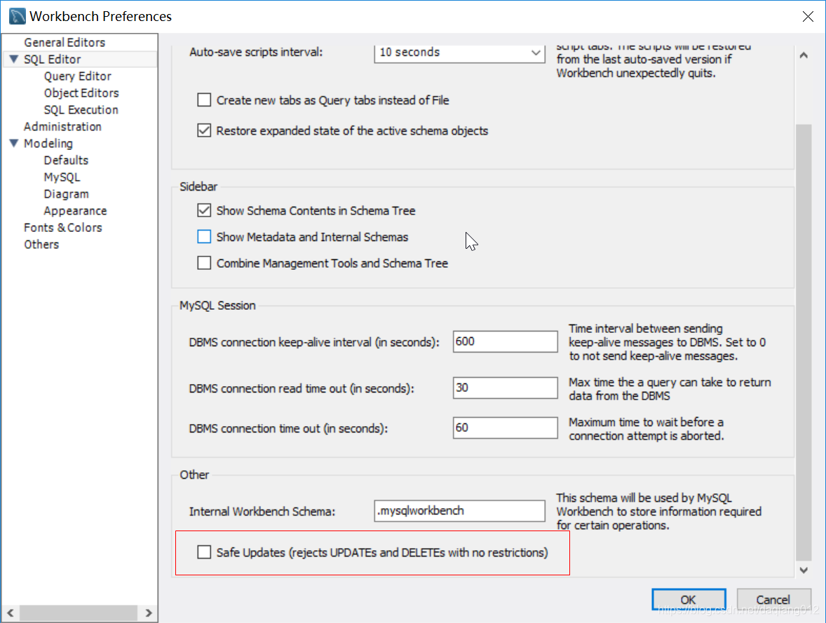Click the keep-alive interval field showing 600
The image size is (826, 623).
click(x=505, y=341)
